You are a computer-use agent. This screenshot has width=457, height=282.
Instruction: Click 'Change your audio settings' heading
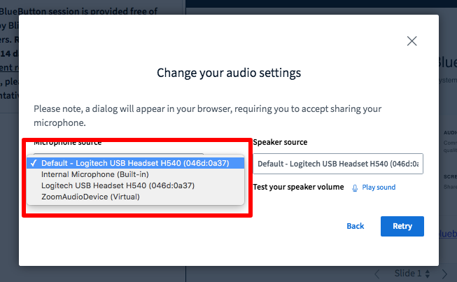coord(229,73)
